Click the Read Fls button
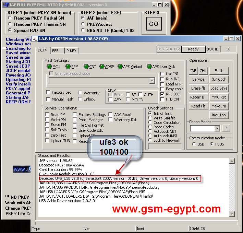The image size is (243, 233). [198, 106]
